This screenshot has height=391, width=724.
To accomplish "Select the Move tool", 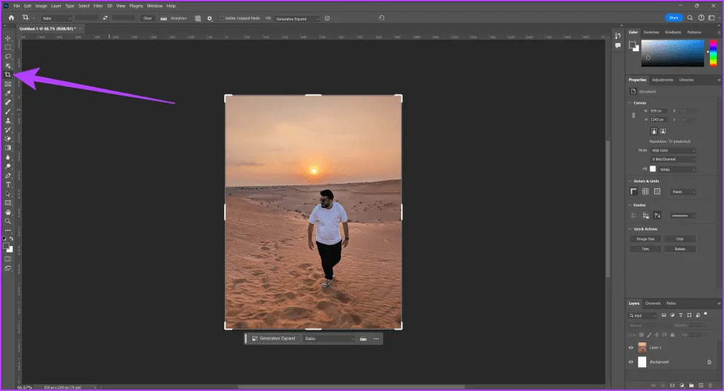I will 8,37.
